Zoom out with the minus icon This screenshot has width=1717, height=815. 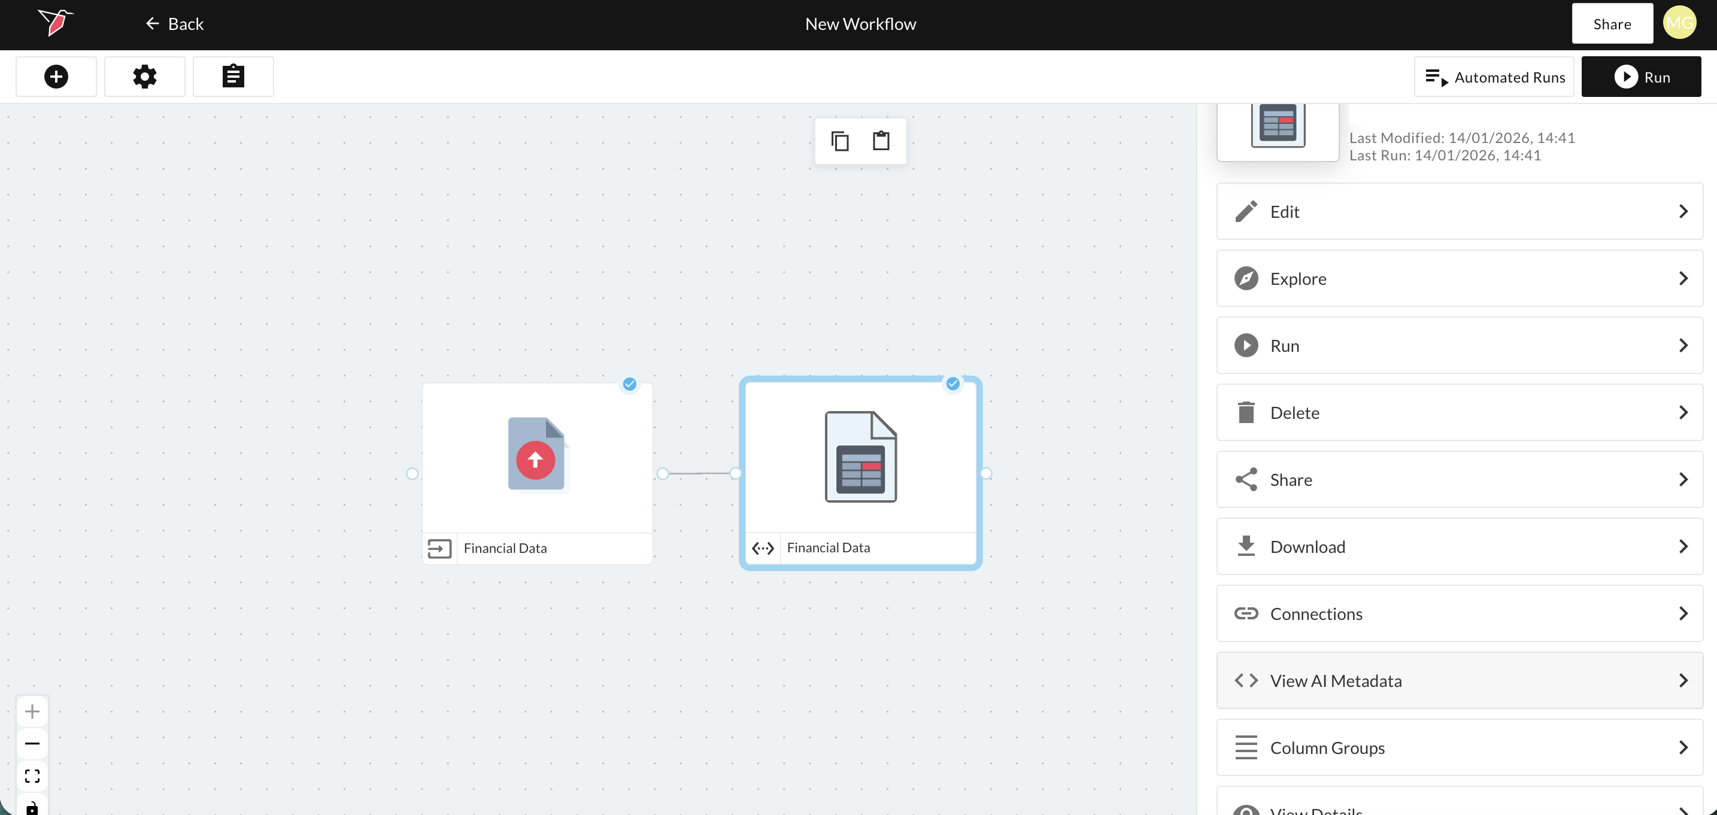tap(32, 744)
